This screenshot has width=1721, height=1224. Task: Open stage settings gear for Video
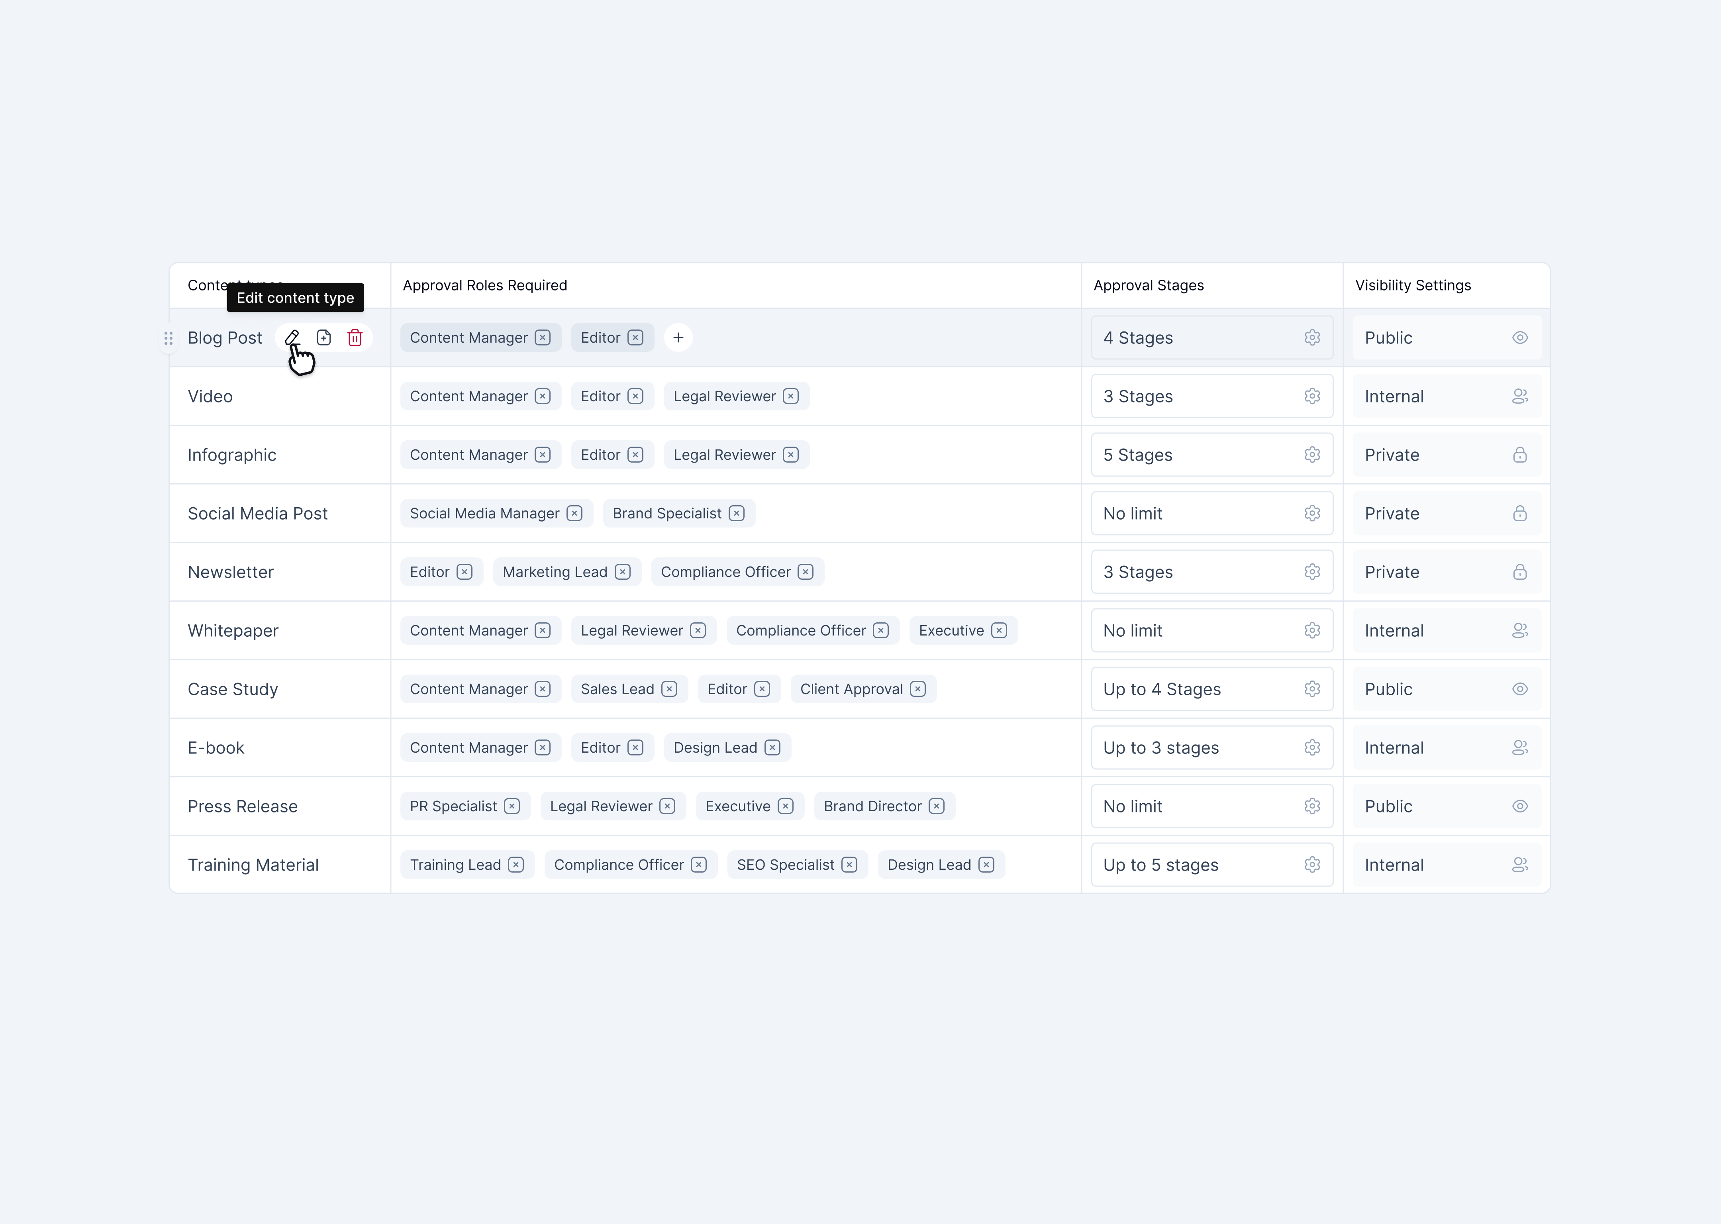(1312, 396)
